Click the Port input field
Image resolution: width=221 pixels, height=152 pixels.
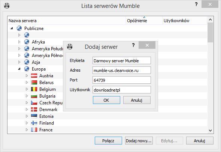tap(122, 80)
